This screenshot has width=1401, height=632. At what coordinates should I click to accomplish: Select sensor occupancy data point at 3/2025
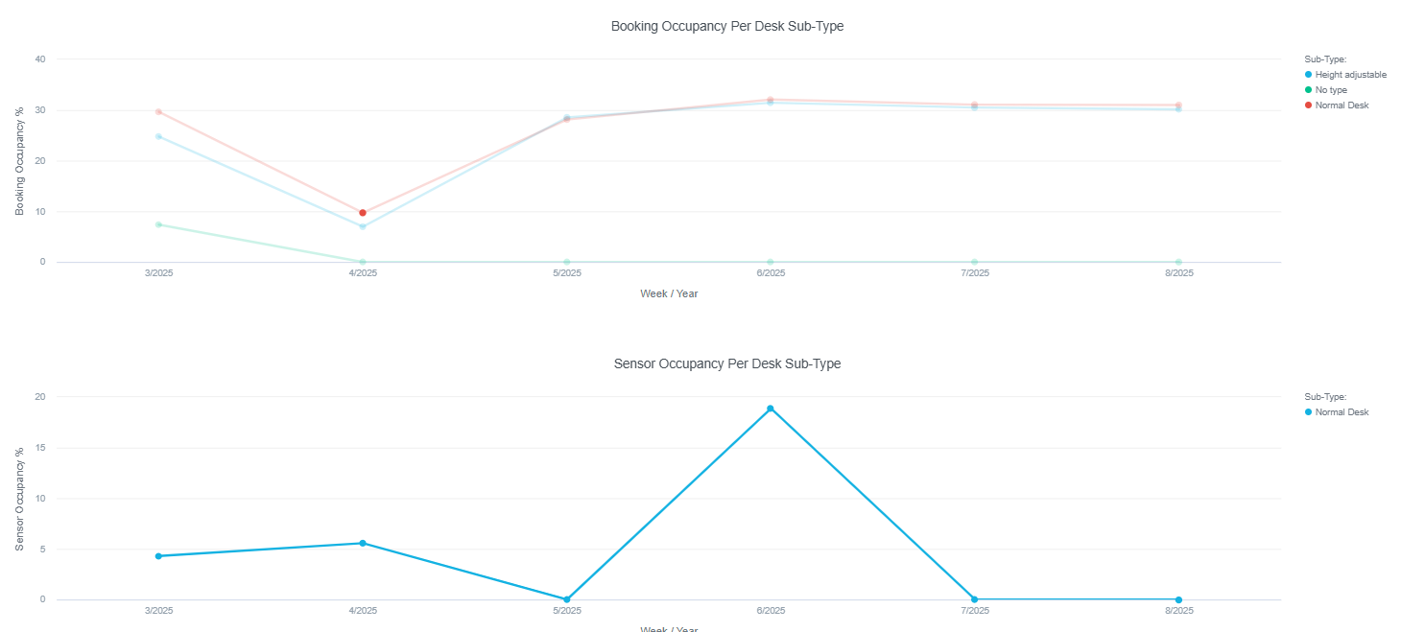coord(158,556)
